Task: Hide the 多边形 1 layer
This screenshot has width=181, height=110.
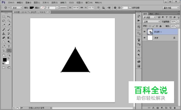Action: point(145,32)
